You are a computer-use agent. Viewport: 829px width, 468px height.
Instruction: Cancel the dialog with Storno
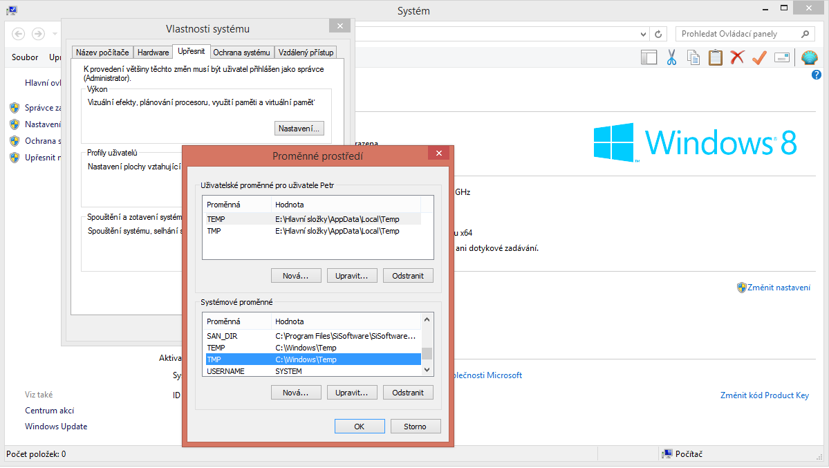(415, 427)
